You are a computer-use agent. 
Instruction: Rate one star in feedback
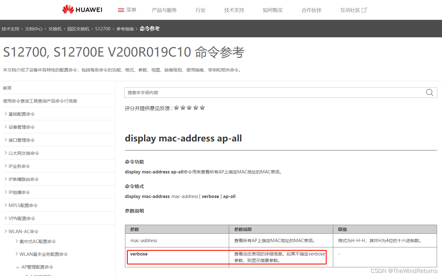tap(176, 108)
